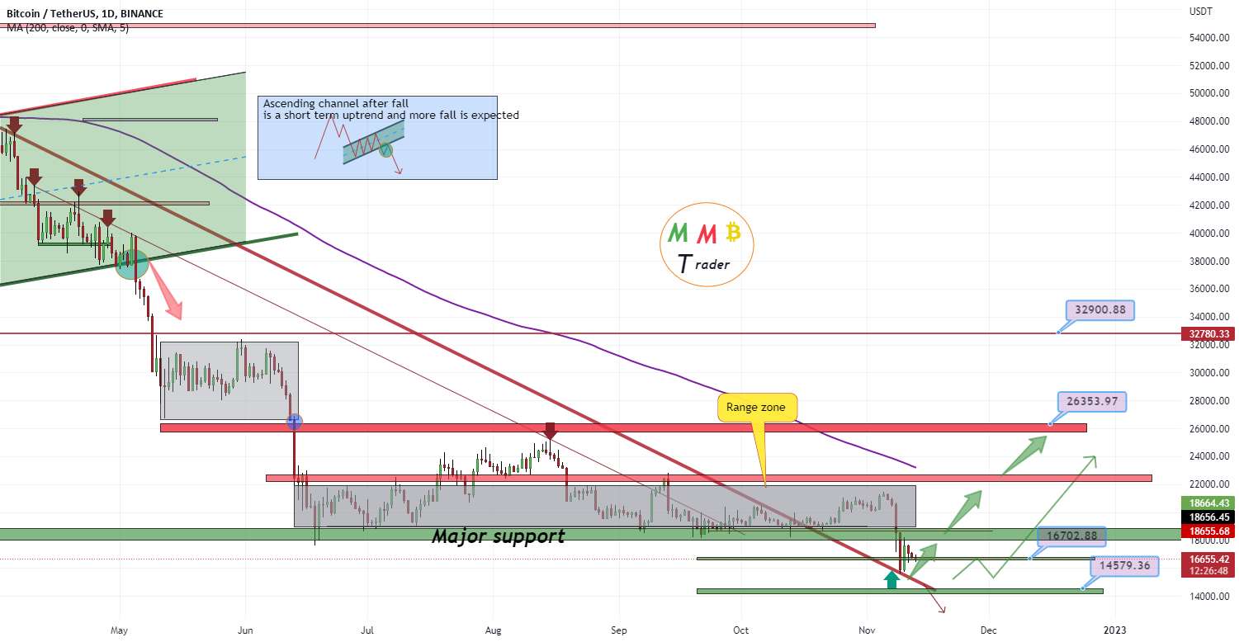The width and height of the screenshot is (1239, 642).
Task: Select the Major support text
Action: point(499,536)
